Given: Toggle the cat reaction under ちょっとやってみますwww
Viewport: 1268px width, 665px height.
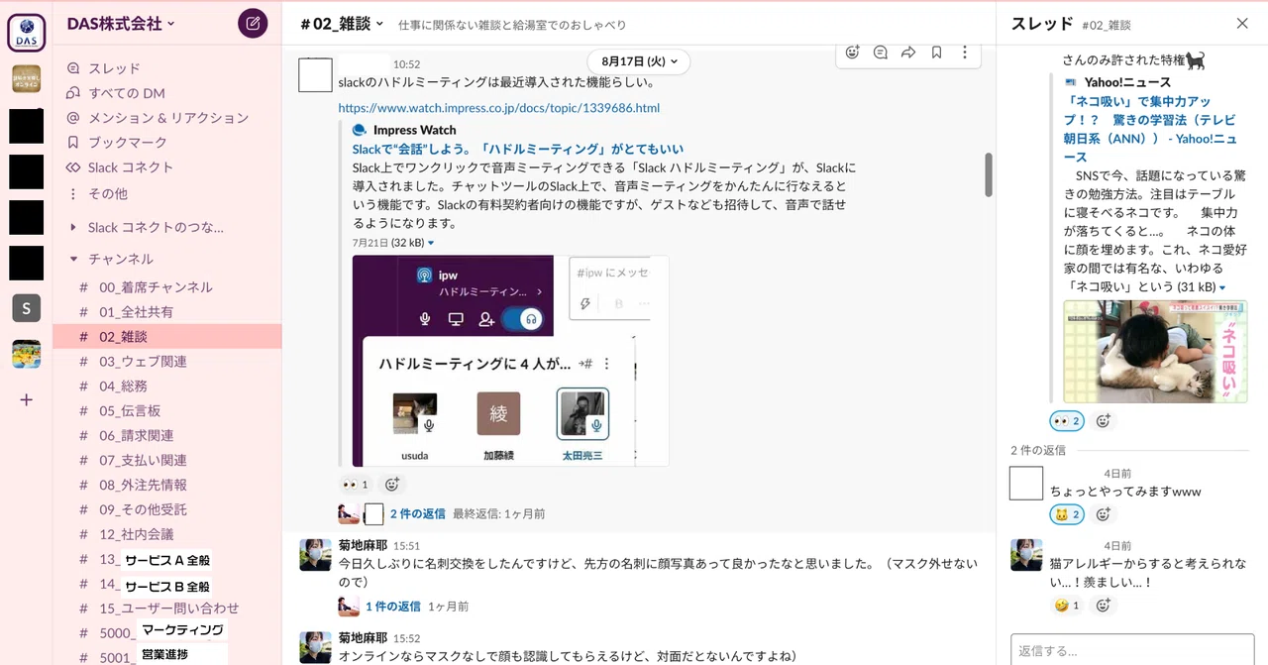Looking at the screenshot, I should click(1067, 514).
